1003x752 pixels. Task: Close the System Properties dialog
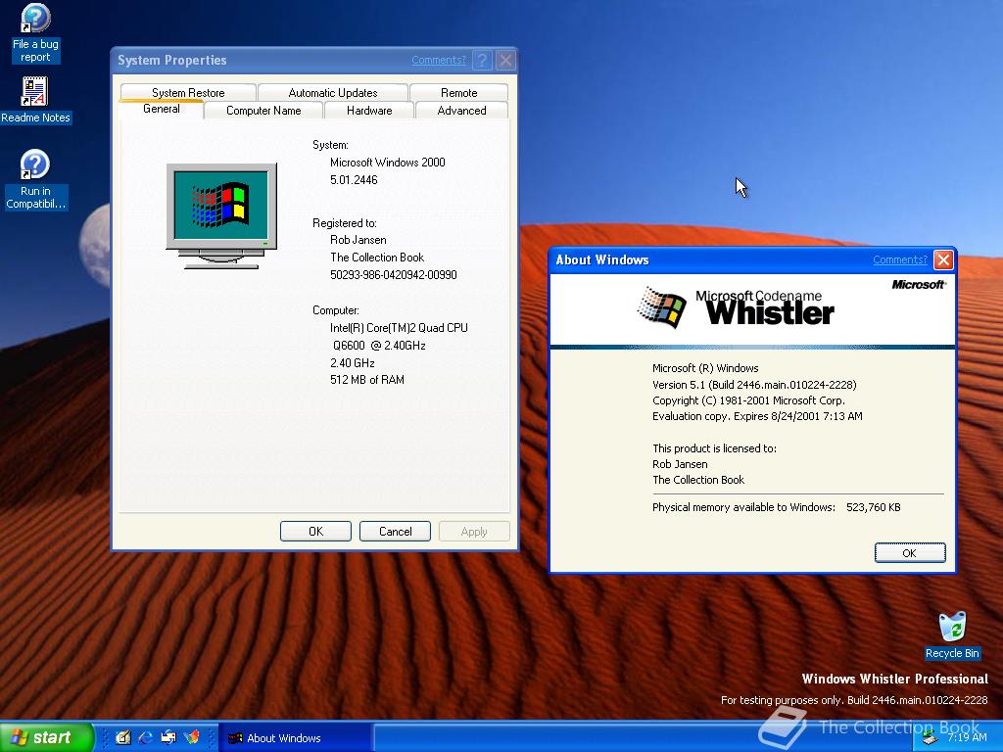[x=505, y=60]
